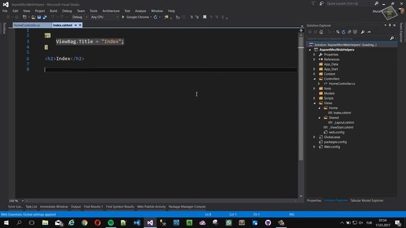The height and width of the screenshot is (228, 406).
Task: Click the Open File folder icon
Action: 34,17
